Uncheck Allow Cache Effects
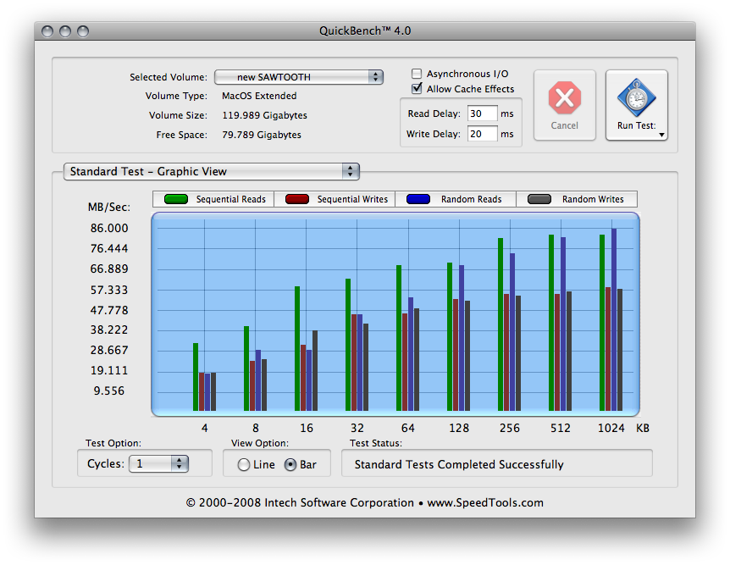This screenshot has height=565, width=730. [x=417, y=88]
